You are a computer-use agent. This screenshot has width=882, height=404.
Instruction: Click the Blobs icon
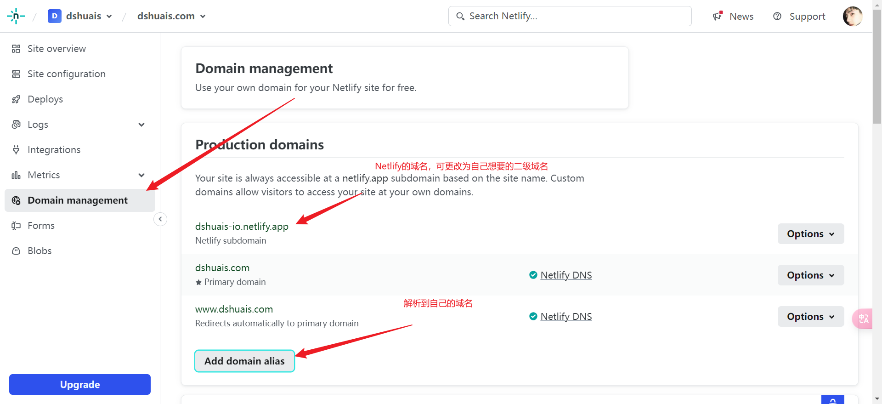(16, 251)
